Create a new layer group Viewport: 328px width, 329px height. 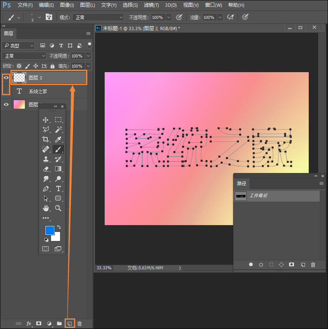59,323
